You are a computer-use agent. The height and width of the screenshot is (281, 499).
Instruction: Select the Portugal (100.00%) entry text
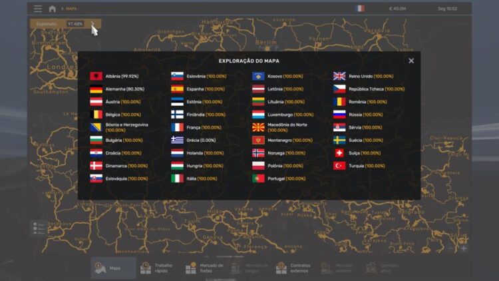tap(286, 178)
